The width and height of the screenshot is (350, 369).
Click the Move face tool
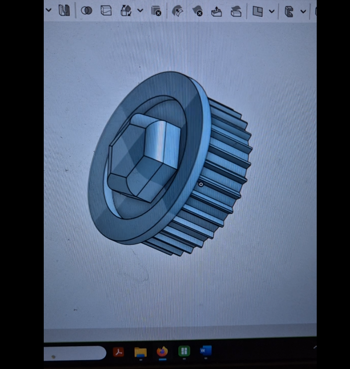[x=216, y=11]
